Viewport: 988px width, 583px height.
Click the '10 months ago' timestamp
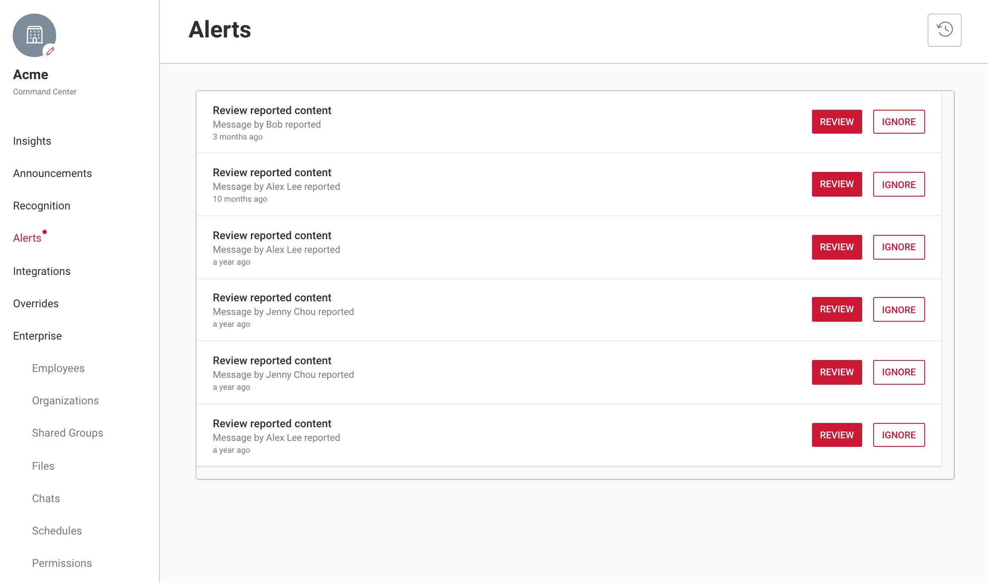click(x=240, y=199)
